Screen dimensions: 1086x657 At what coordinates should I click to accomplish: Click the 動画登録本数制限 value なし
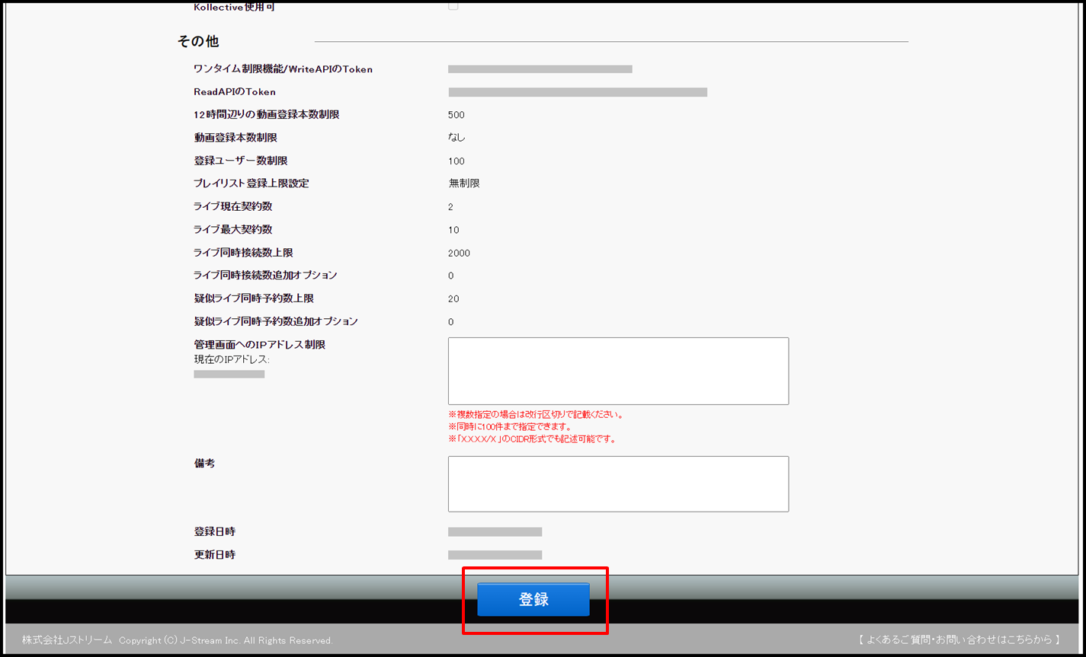(x=457, y=138)
